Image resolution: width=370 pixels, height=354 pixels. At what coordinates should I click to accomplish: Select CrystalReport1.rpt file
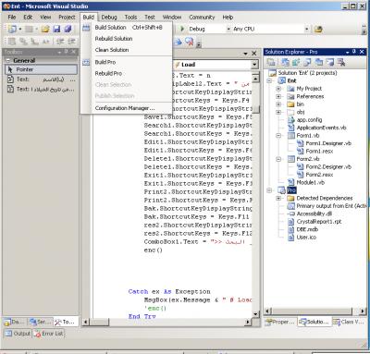[319, 222]
